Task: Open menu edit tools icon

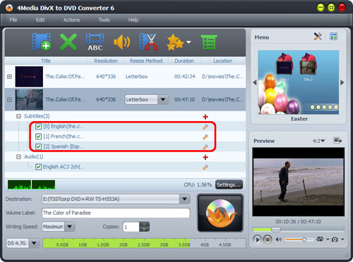Action: 318,37
